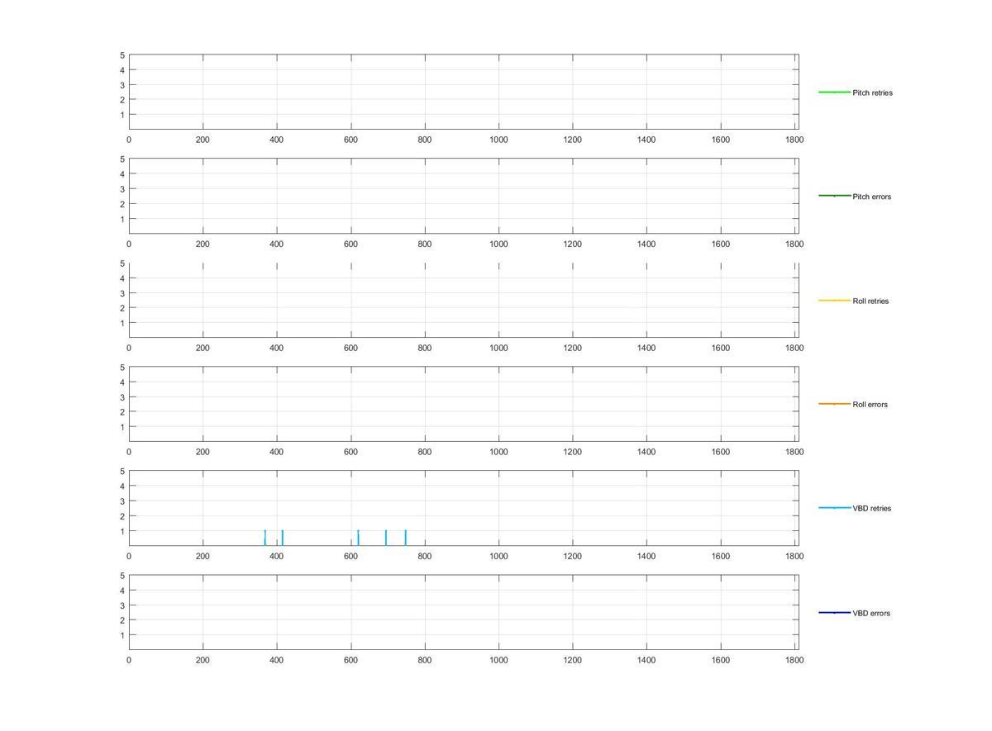Click the 1000 x-axis label of Pitch retries plot

[498, 140]
